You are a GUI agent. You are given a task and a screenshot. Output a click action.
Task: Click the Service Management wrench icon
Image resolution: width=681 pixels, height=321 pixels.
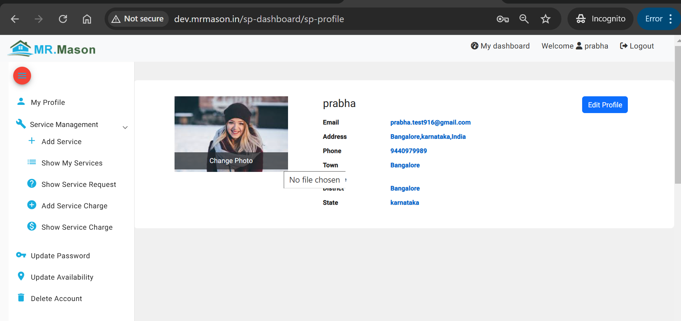pyautogui.click(x=20, y=124)
